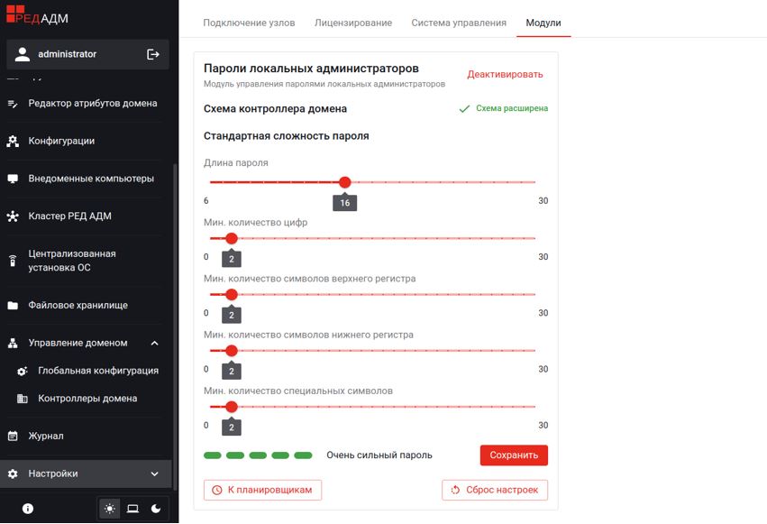Click the Сброс настроек button
The image size is (767, 524).
pyautogui.click(x=495, y=491)
